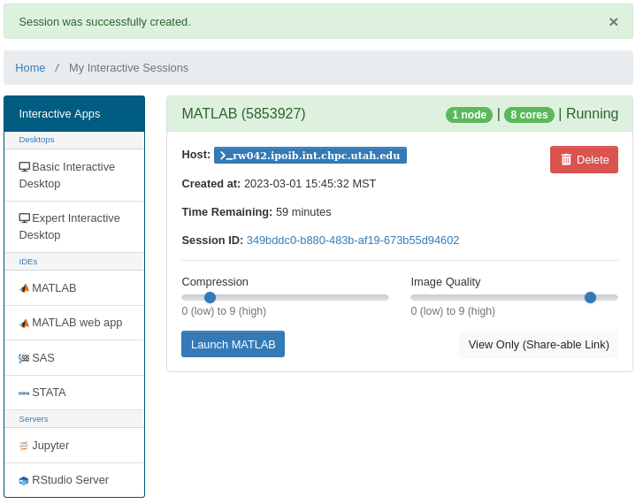Image resolution: width=643 pixels, height=504 pixels.
Task: Click the Image Quality slider handle
Action: click(x=590, y=298)
